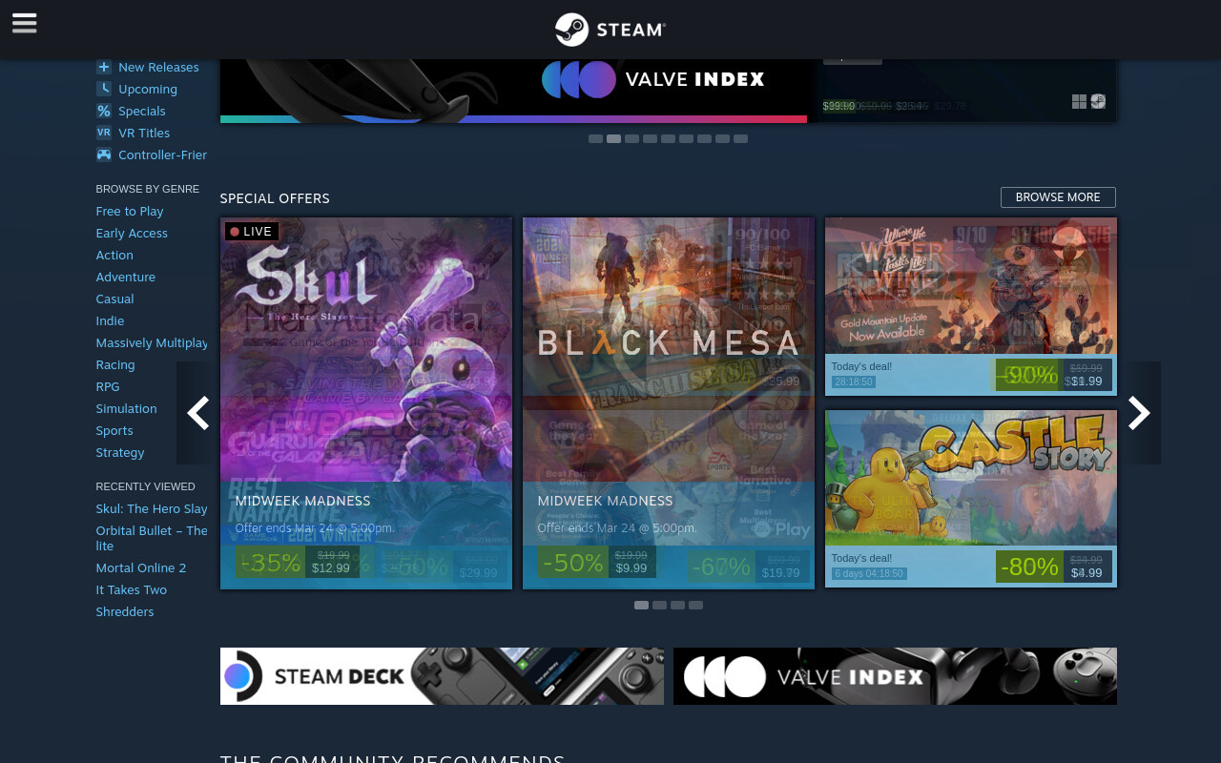Screen dimensions: 1221x763
Task: Browse Massively Multiplayer genre
Action: (152, 342)
